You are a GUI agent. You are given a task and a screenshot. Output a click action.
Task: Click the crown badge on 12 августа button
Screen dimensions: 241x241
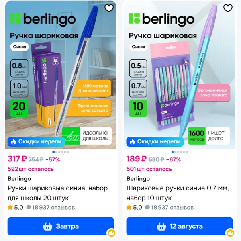tap(230, 233)
